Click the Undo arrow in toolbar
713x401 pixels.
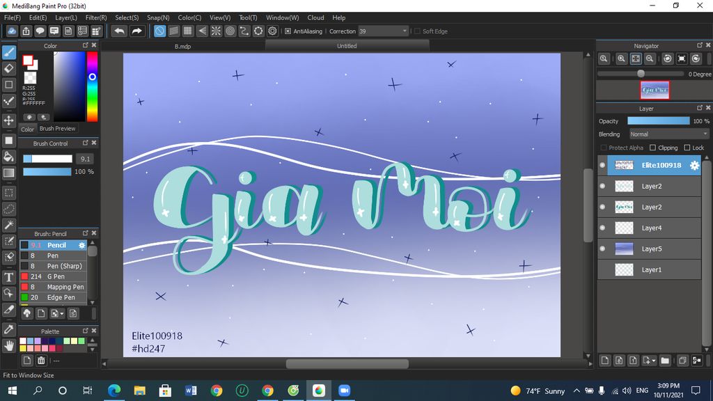click(119, 31)
